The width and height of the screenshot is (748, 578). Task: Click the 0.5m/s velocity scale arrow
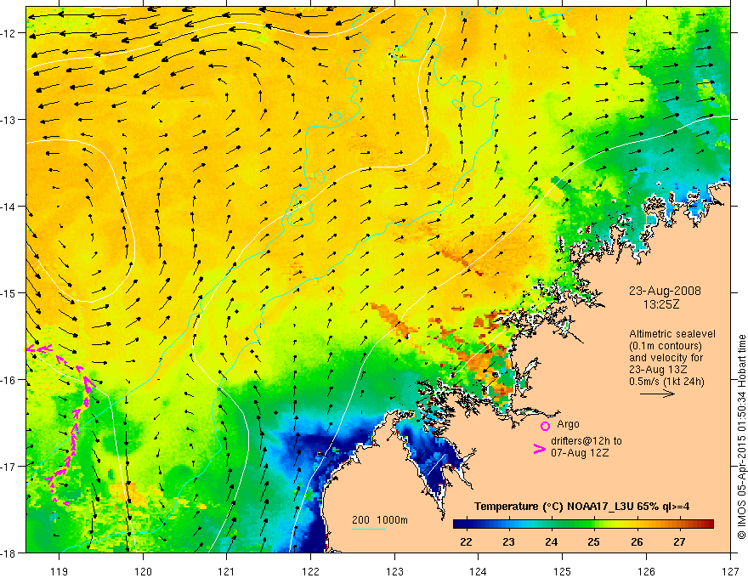tap(657, 394)
